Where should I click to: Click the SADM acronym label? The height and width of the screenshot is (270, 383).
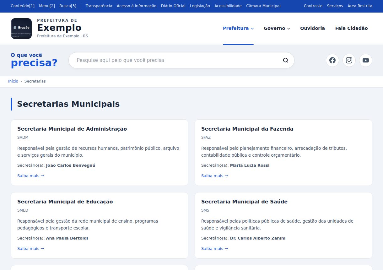point(23,138)
